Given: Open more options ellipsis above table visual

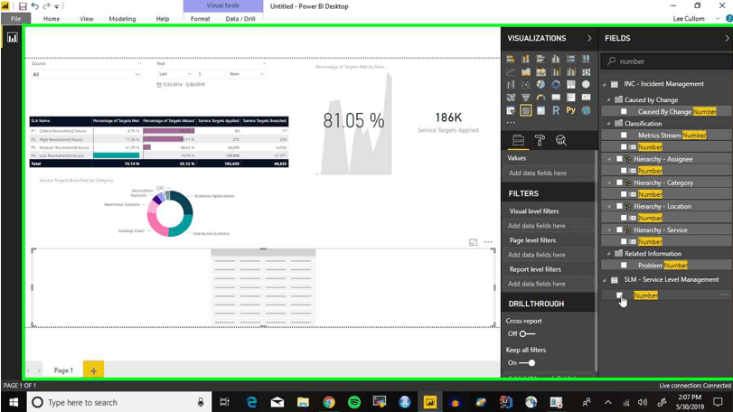Looking at the screenshot, I should (488, 242).
